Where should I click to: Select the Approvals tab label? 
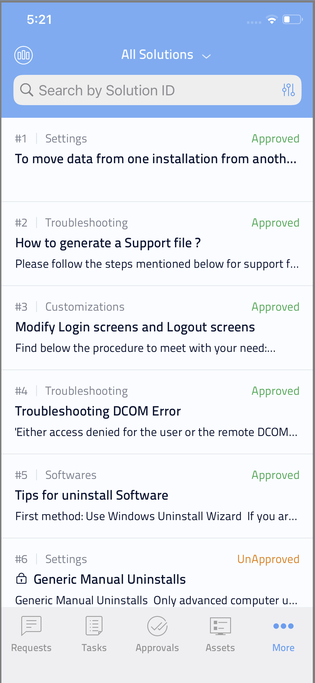tap(157, 648)
